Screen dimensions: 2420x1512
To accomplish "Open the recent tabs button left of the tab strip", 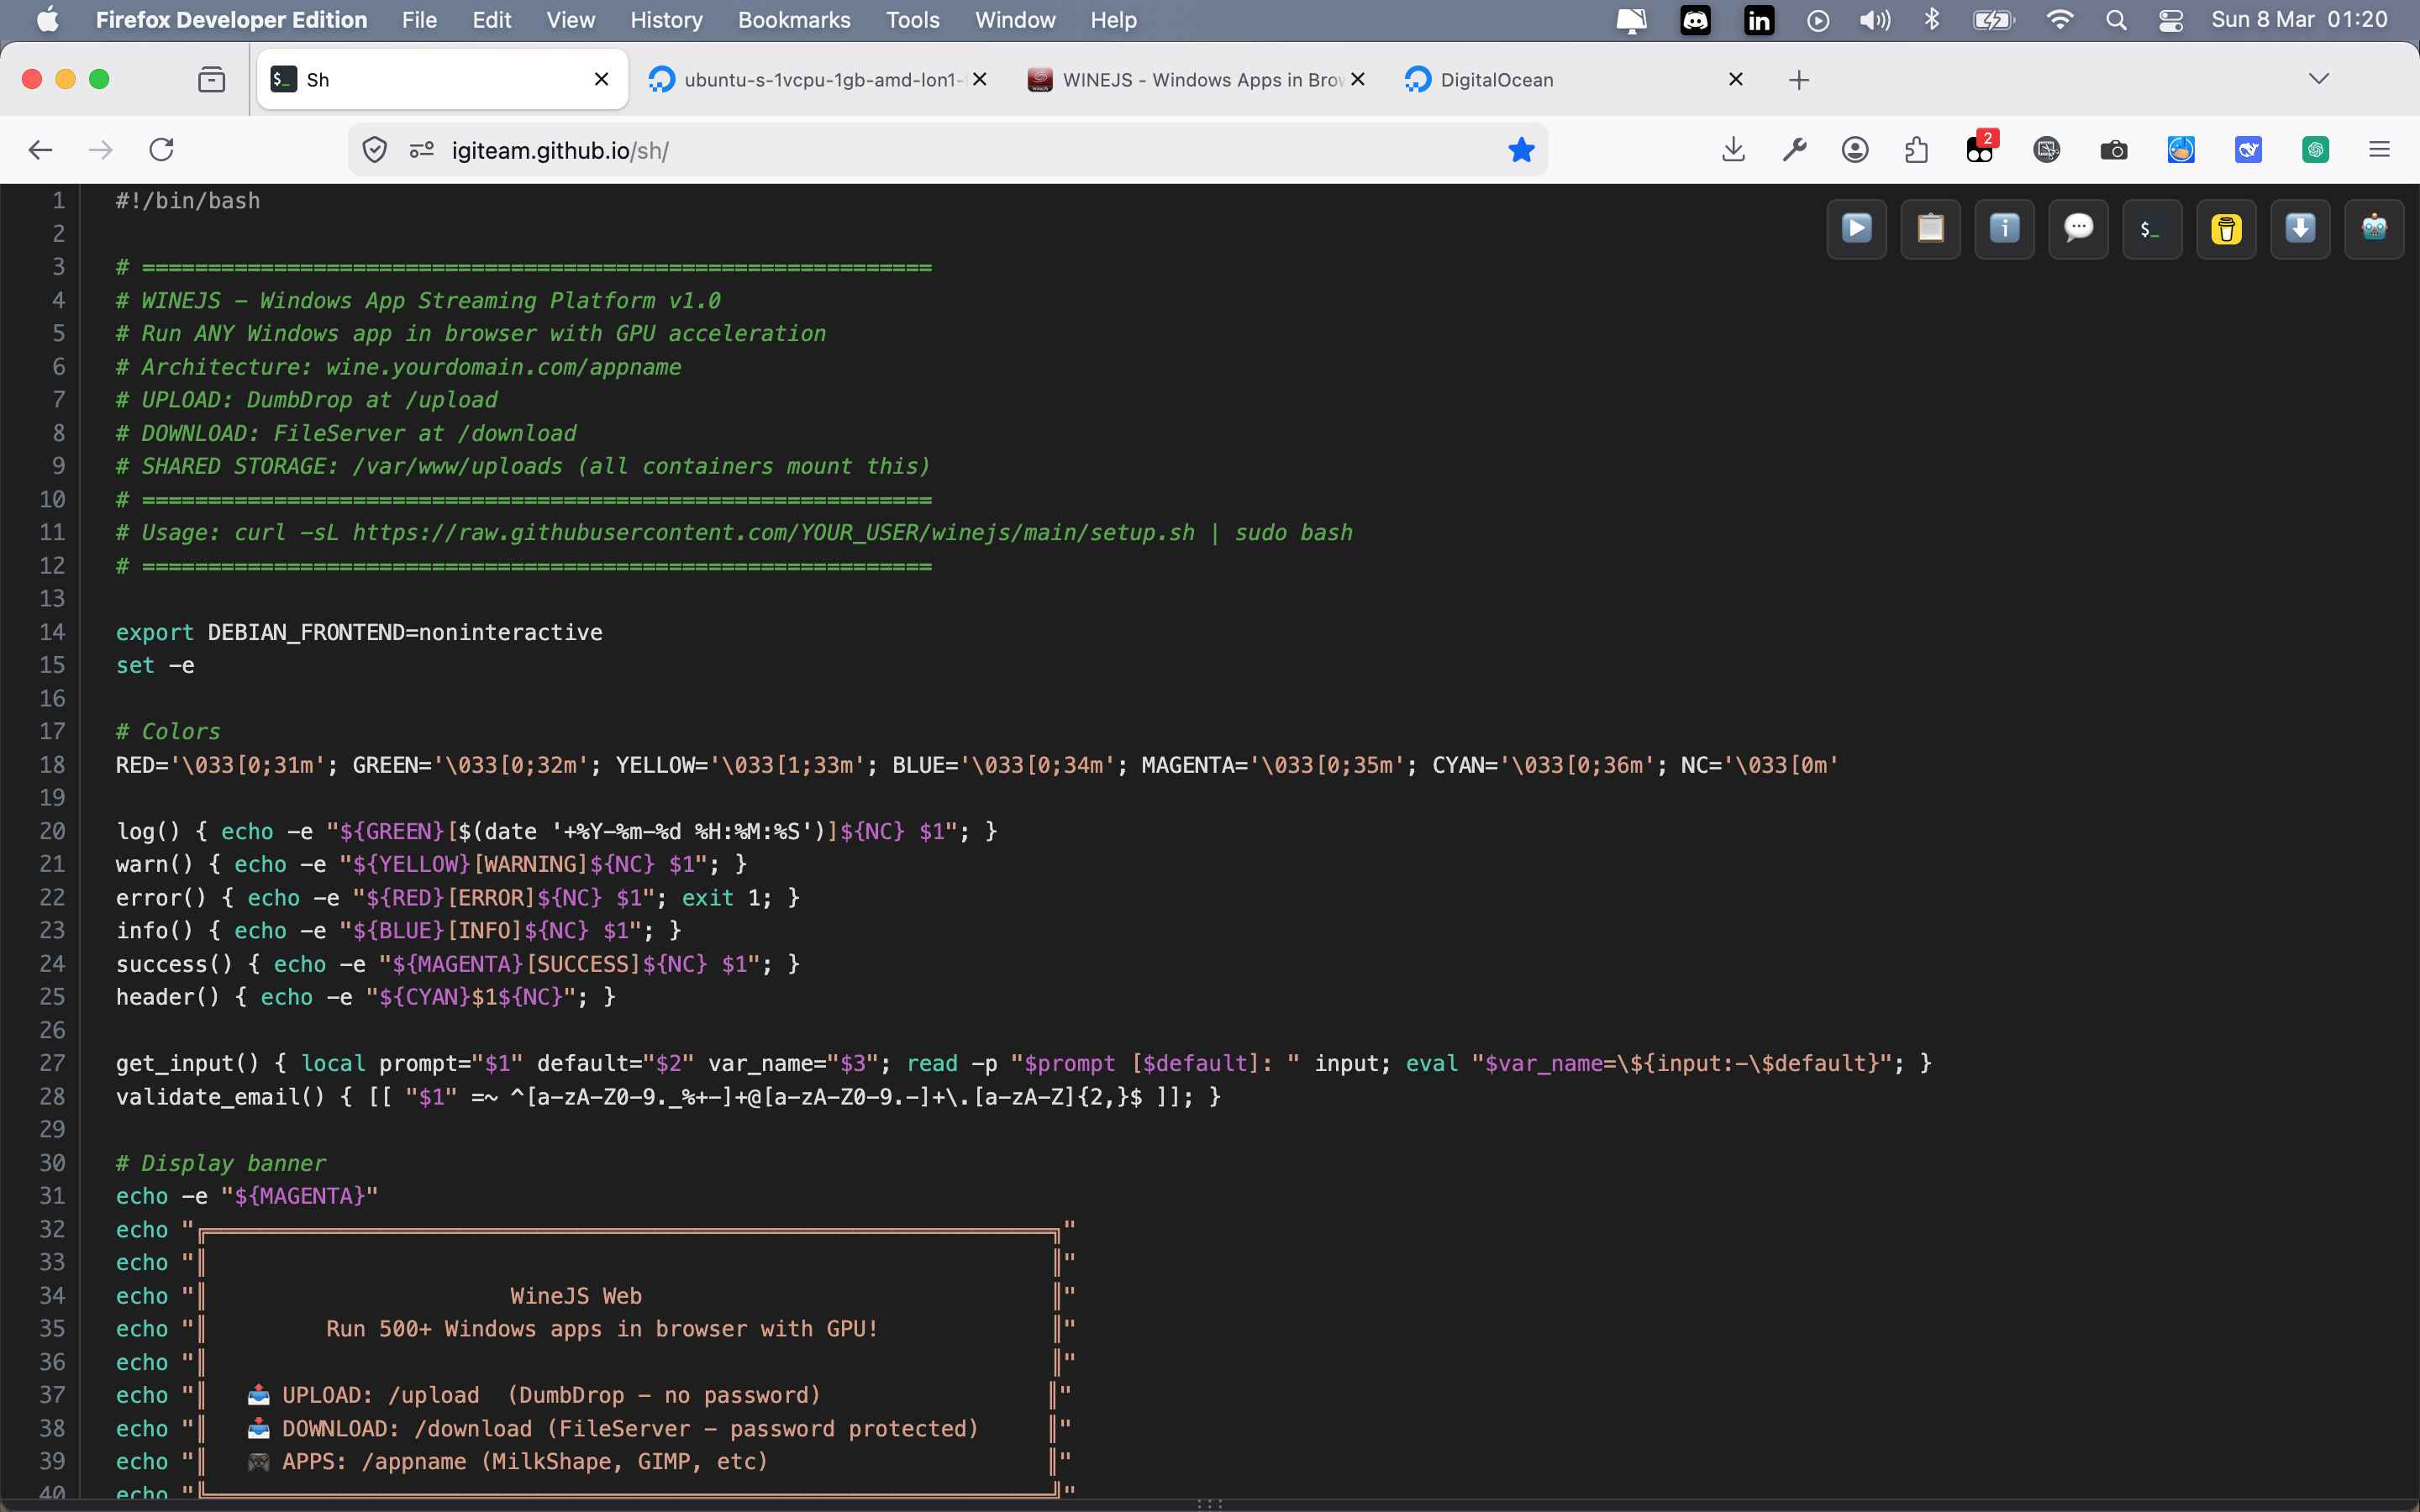I will point(211,80).
